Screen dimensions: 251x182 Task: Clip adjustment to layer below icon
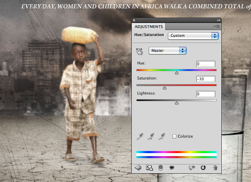pyautogui.click(x=161, y=168)
